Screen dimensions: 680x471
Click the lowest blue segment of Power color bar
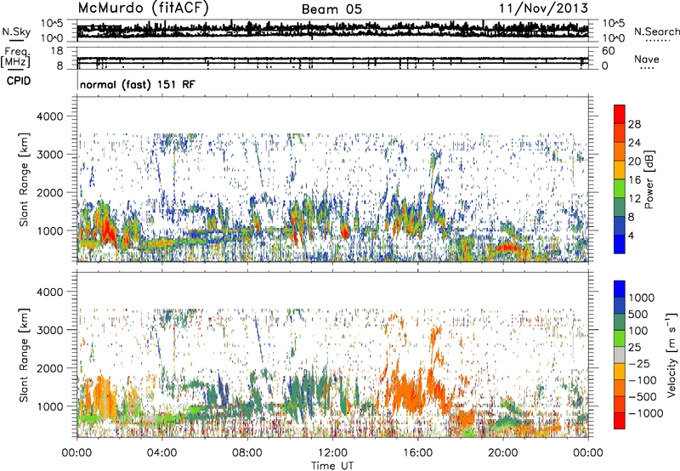click(x=620, y=244)
